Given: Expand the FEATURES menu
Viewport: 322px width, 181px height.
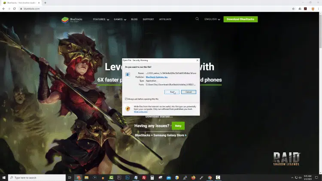Looking at the screenshot, I should tap(101, 19).
